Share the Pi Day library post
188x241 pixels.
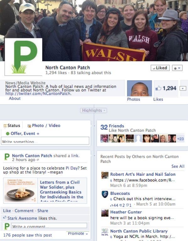[43, 211]
